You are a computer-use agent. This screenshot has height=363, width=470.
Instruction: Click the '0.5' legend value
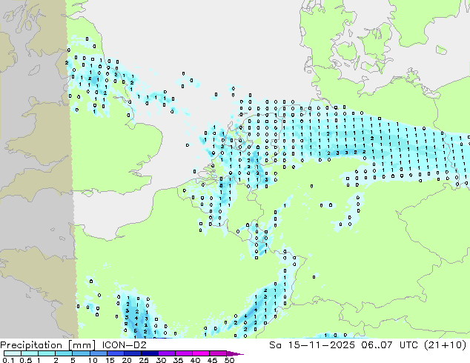tap(26, 360)
